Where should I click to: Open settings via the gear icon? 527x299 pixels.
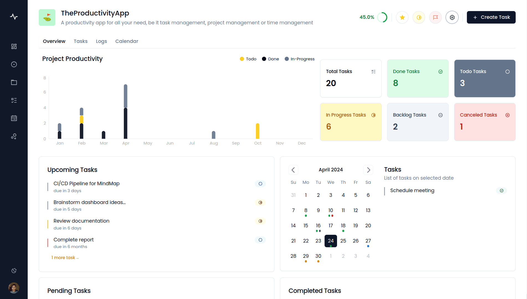coord(452,17)
